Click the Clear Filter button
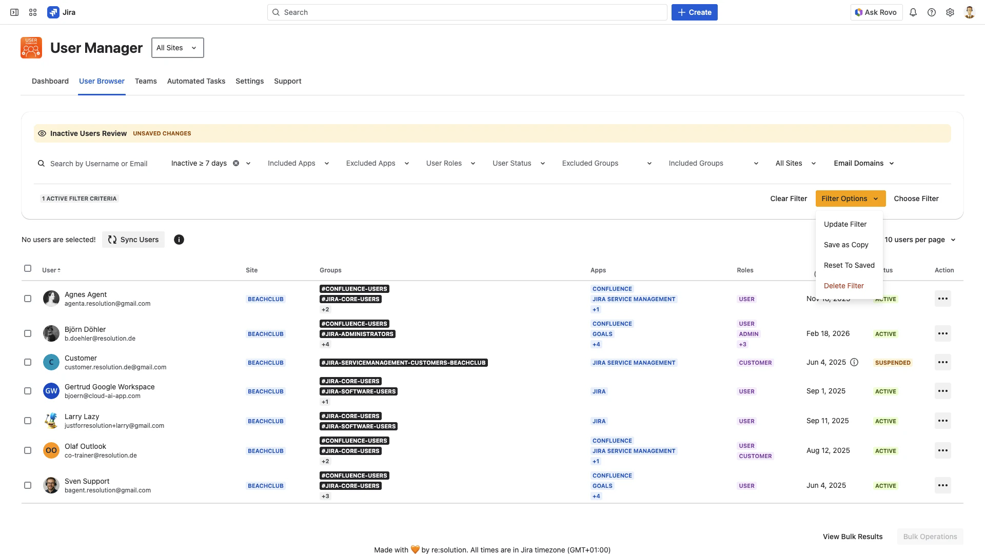 [x=789, y=199]
